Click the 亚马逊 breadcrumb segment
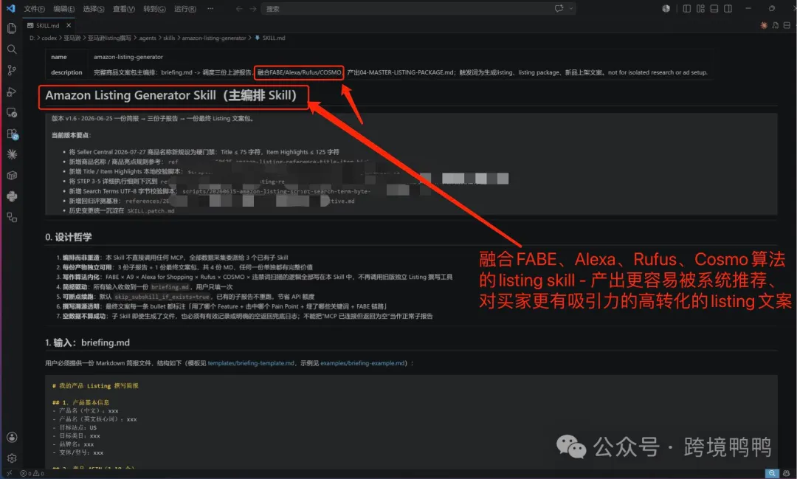The image size is (797, 479). [x=72, y=38]
